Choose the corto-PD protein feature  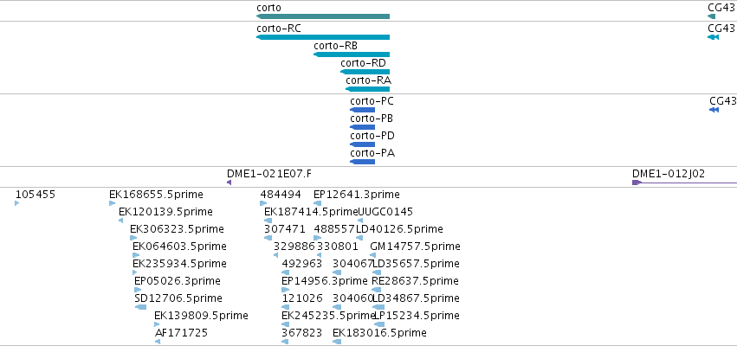click(362, 144)
